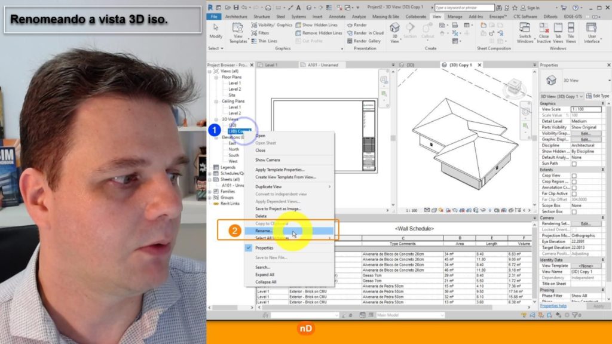Open Visibility/Graphics from the ribbon
This screenshot has height=344, width=612.
pyautogui.click(x=272, y=25)
